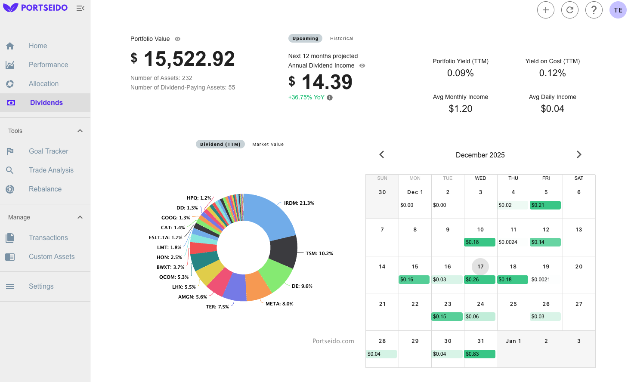Select the Performance chart icon

[11, 65]
